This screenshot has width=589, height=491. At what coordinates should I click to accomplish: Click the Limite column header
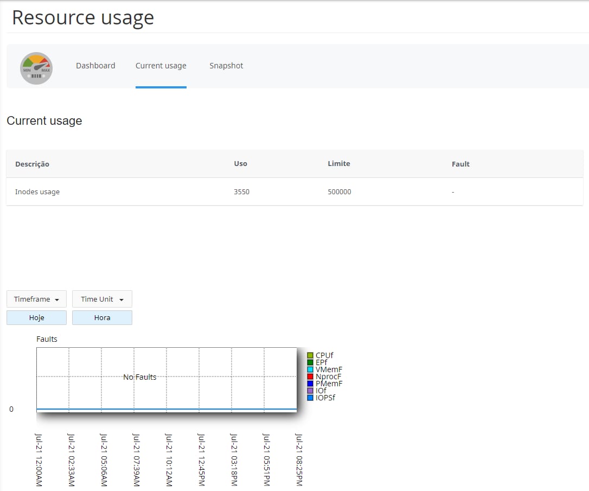pyautogui.click(x=338, y=163)
